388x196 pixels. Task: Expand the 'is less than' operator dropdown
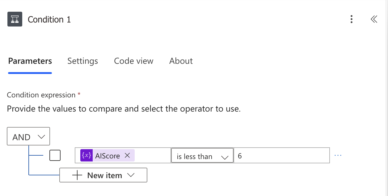202,156
